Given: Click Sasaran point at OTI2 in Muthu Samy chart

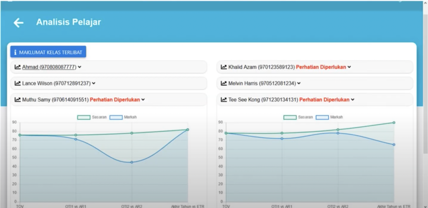Looking at the screenshot, I should [132, 133].
